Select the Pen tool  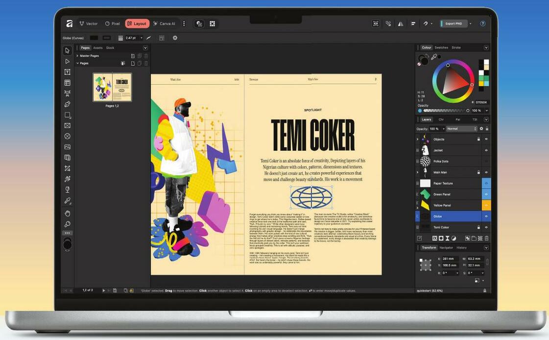[67, 104]
